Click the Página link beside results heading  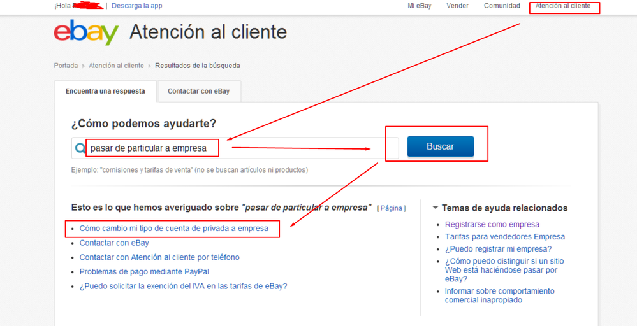(x=392, y=208)
